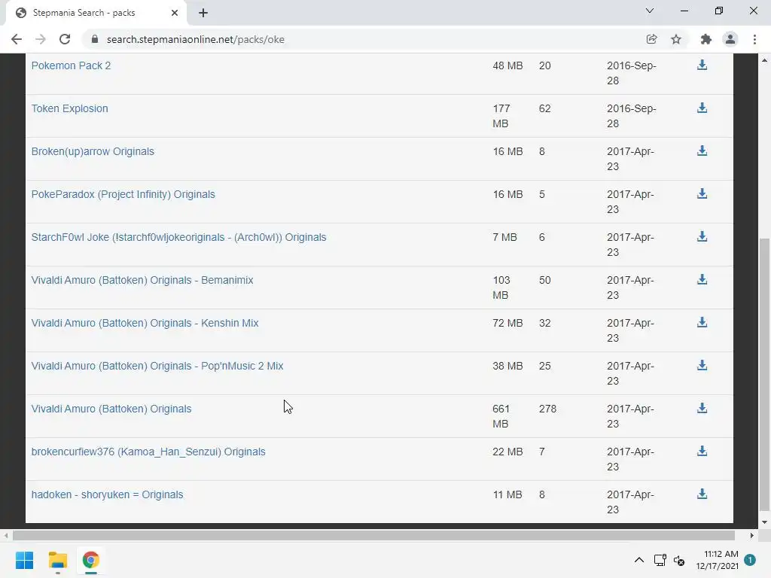
Task: Open the Token Explosion link
Action: (70, 108)
